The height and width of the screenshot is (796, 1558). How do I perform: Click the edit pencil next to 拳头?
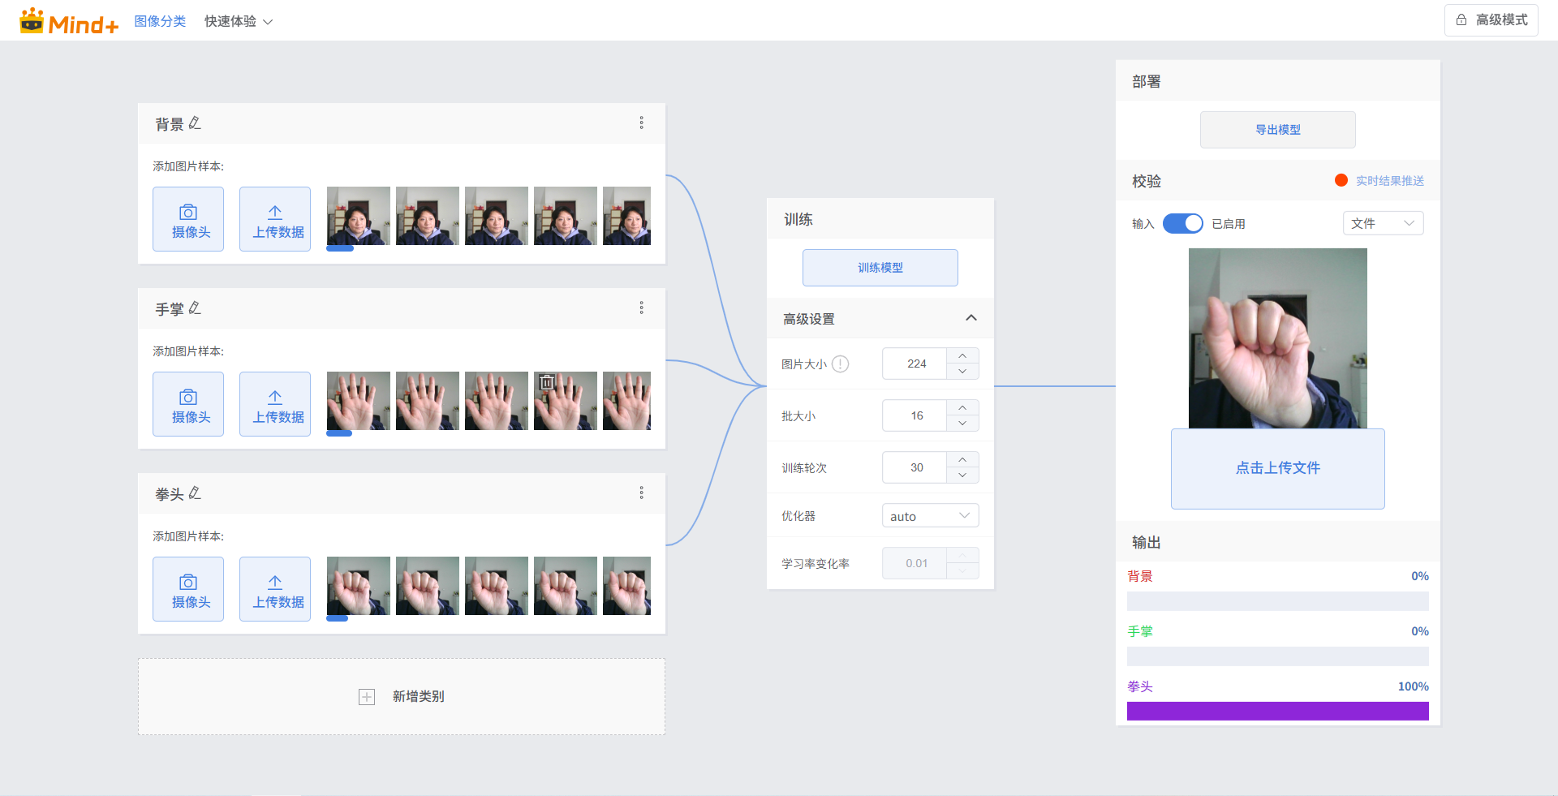[195, 493]
